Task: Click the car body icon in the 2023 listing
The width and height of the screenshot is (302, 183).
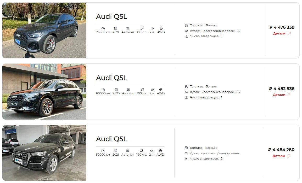Action: click(186, 92)
